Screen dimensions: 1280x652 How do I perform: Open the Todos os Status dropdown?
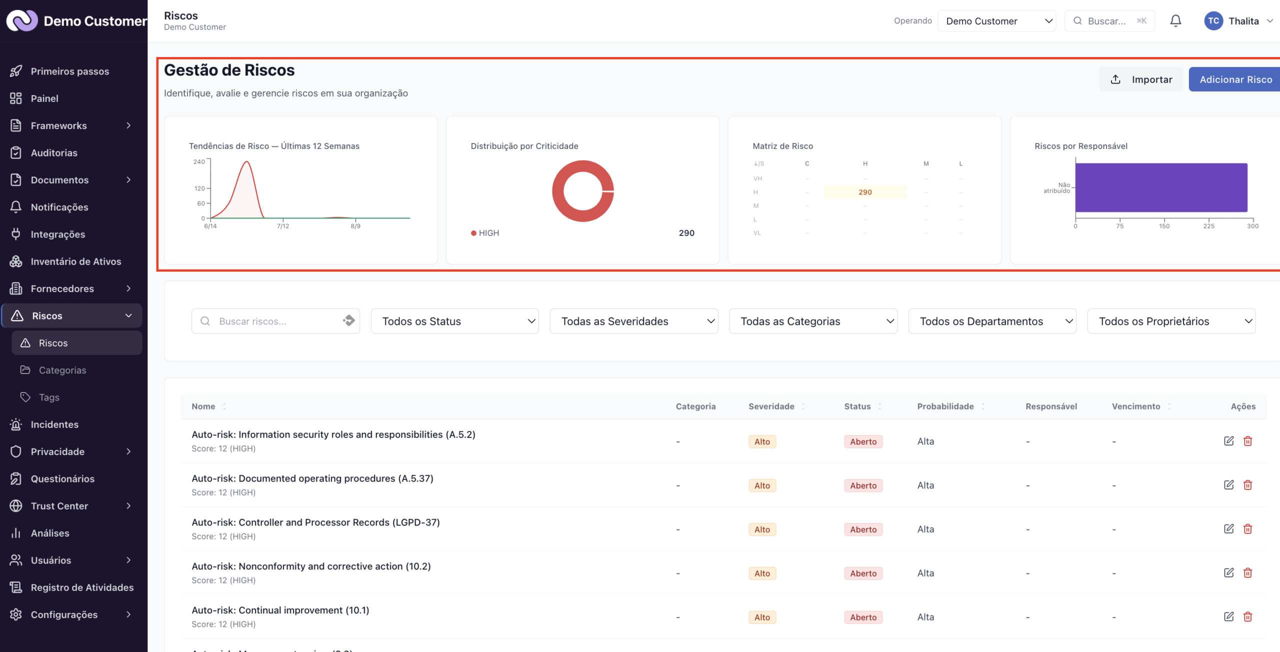coord(454,321)
